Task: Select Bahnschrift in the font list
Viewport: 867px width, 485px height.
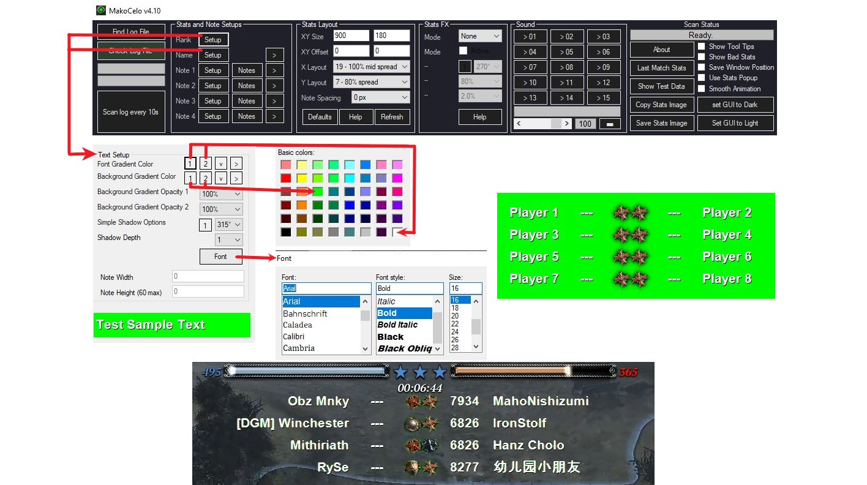Action: [x=305, y=314]
